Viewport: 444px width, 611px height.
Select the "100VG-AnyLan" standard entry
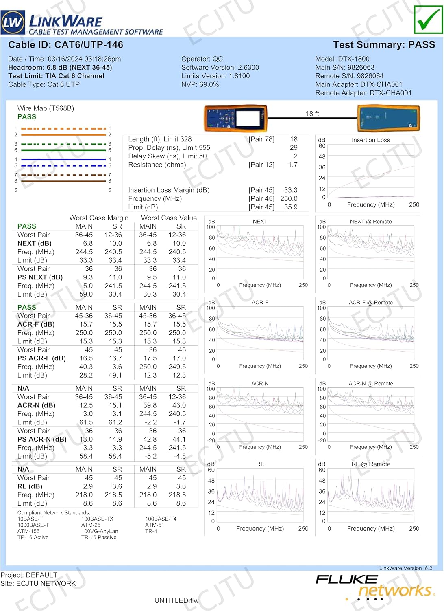coord(100,531)
